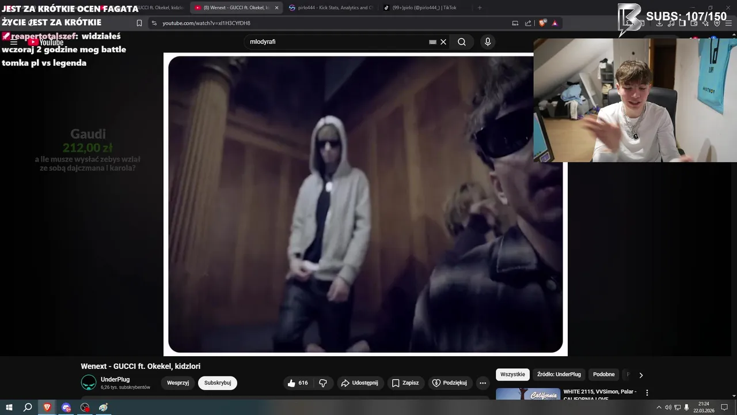Send thanks via Podziękuj button
Screen dimensions: 737x415
click(x=450, y=383)
